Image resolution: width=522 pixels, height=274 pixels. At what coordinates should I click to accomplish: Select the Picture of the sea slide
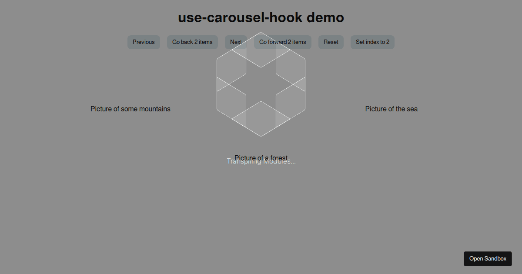[x=391, y=109]
